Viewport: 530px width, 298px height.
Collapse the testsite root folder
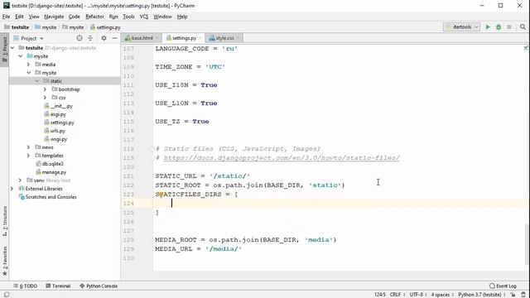coord(12,48)
